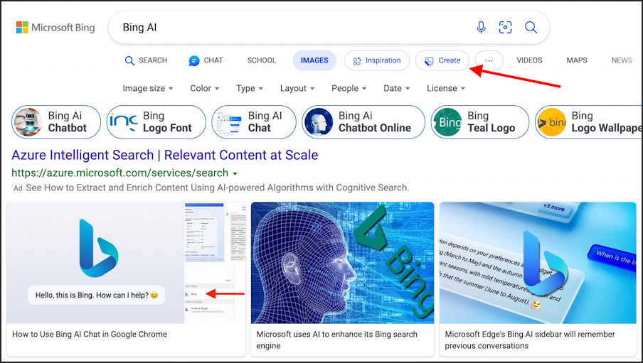Open the azure.microsoft.com/services/search URL
The width and height of the screenshot is (643, 363).
[119, 173]
